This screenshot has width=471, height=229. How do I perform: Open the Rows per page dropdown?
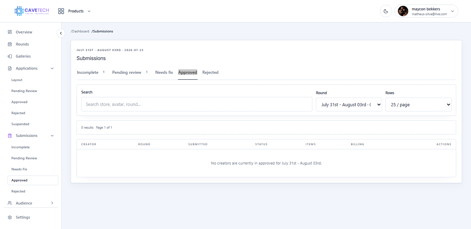click(x=418, y=104)
